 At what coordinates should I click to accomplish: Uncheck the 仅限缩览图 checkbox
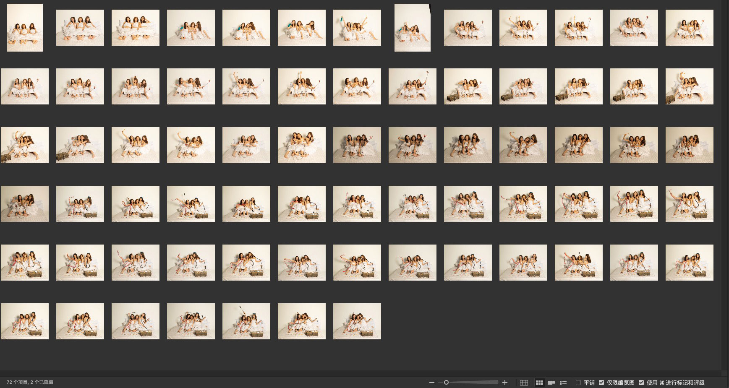click(601, 383)
